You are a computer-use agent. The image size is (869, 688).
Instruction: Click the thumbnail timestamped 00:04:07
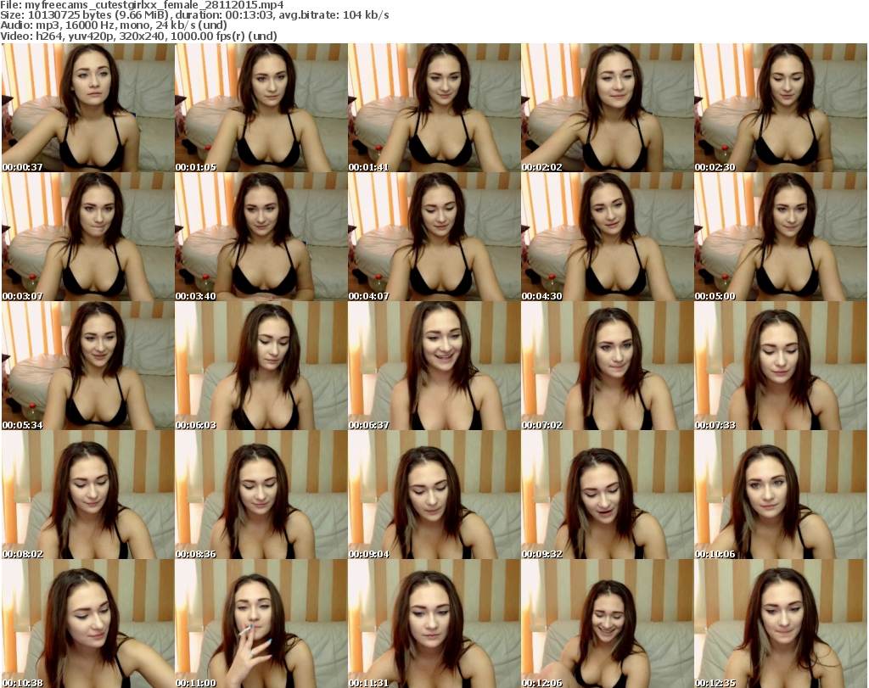pos(434,237)
